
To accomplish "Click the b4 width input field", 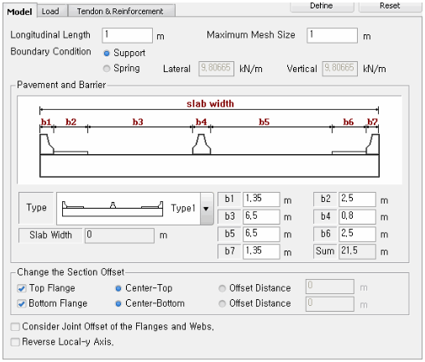I will [x=357, y=216].
